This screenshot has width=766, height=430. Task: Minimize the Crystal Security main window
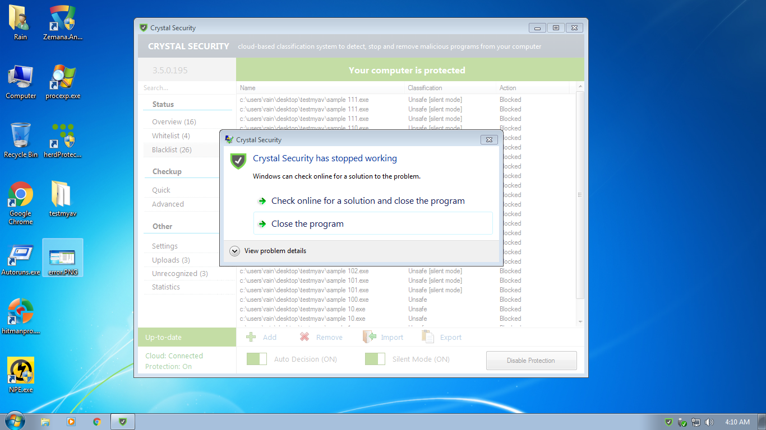(x=537, y=27)
